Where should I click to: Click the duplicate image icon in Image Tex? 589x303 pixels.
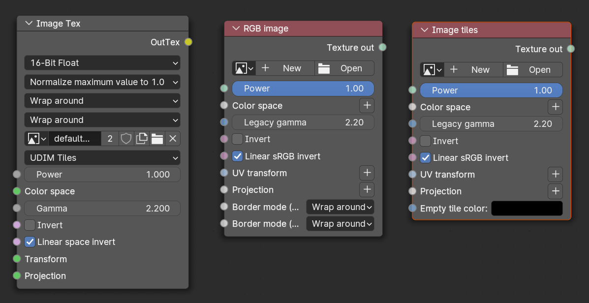pos(142,139)
